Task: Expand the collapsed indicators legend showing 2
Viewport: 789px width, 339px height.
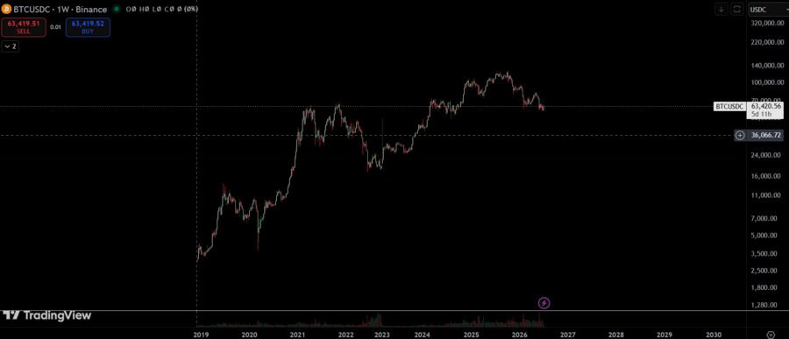Action: point(10,46)
